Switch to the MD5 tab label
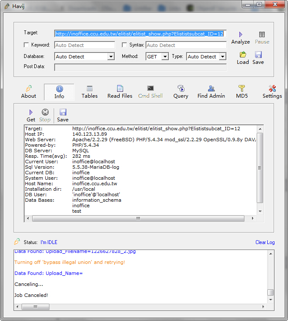Image resolution: width=288 pixels, height=321 pixels. click(x=242, y=96)
